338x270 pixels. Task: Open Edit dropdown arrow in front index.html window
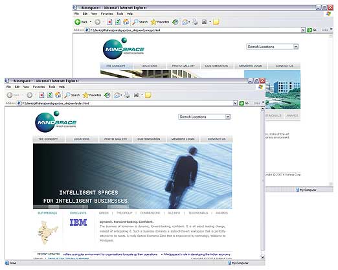tap(142, 95)
